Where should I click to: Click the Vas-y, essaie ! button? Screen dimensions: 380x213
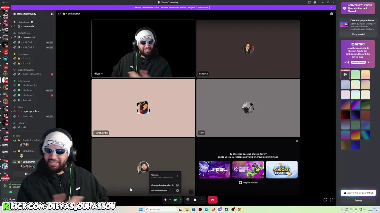click(x=358, y=34)
